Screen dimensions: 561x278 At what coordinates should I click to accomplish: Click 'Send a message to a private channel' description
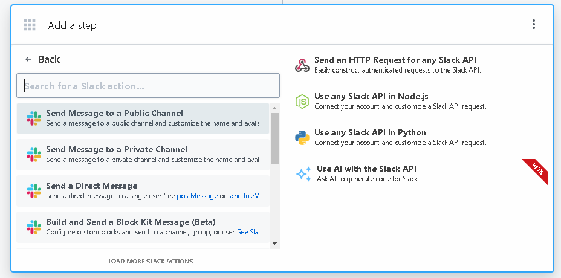(x=153, y=159)
